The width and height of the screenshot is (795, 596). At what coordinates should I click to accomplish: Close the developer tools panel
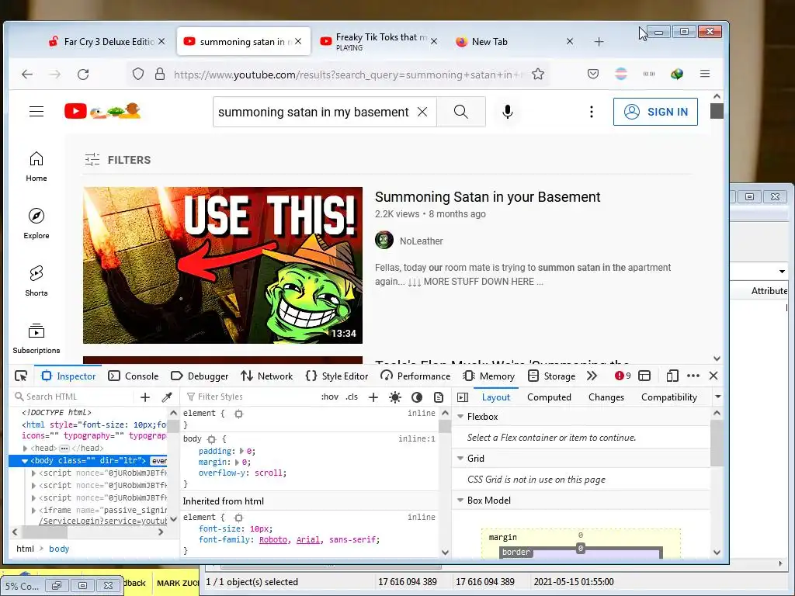[713, 376]
